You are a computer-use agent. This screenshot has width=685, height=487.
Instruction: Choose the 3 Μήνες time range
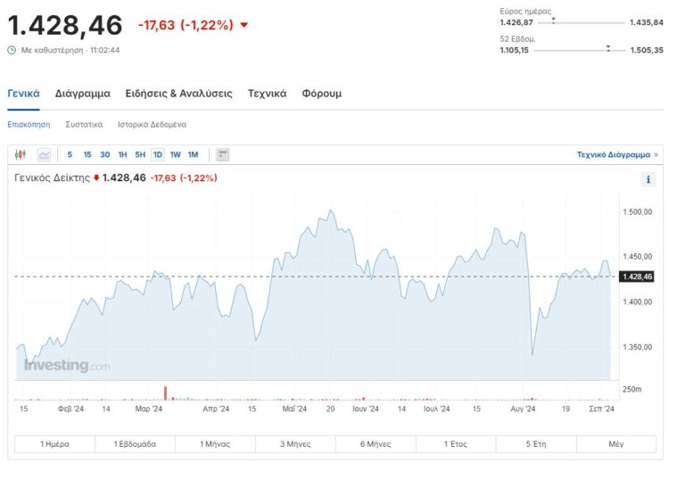[295, 443]
